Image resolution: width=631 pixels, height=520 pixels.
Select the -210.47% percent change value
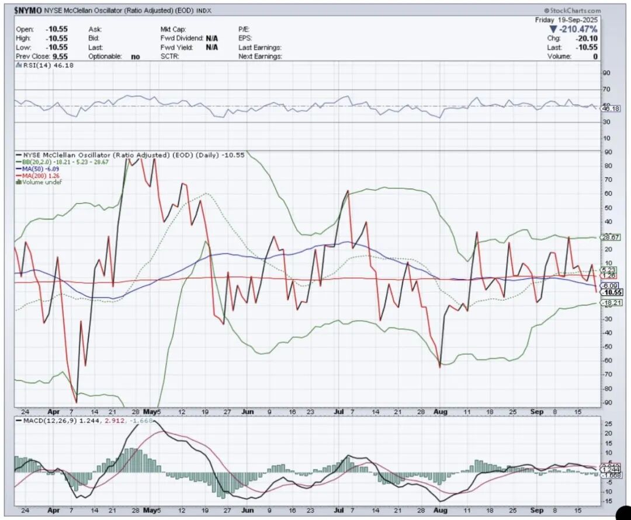(x=578, y=29)
